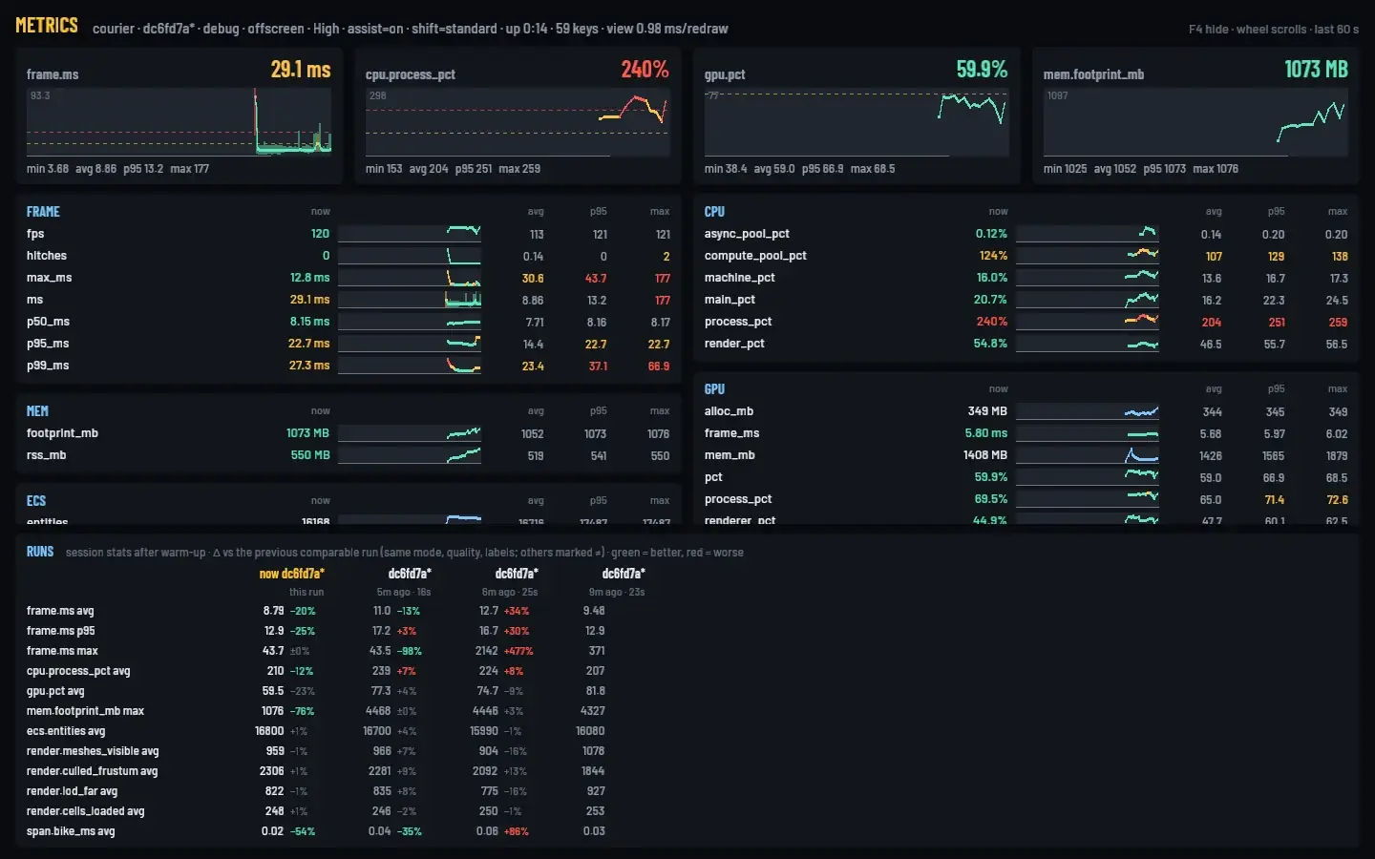
Task: Open the cpu.process_pct summary graph
Action: click(x=518, y=122)
